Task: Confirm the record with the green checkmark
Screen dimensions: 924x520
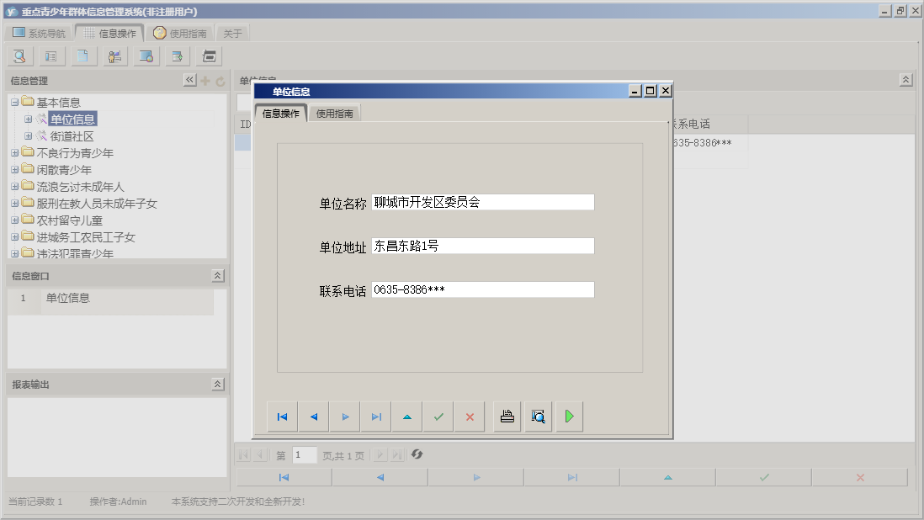Action: 438,416
